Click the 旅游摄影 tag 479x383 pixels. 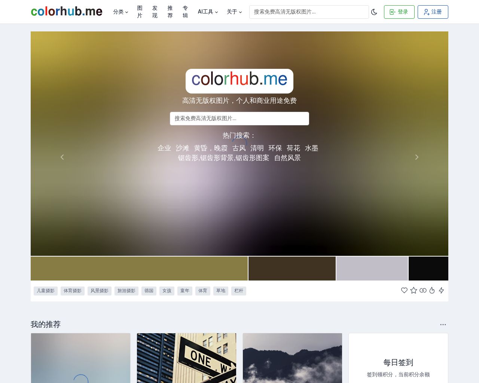(x=126, y=291)
